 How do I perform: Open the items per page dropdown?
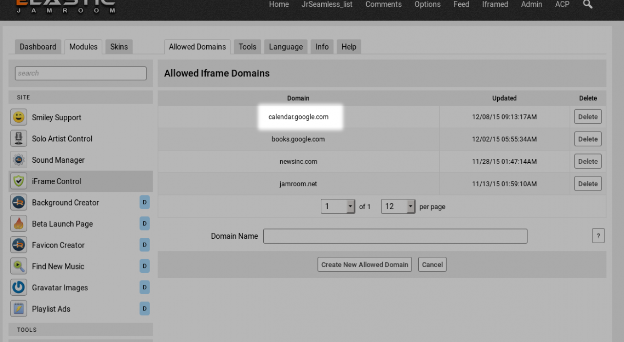398,206
